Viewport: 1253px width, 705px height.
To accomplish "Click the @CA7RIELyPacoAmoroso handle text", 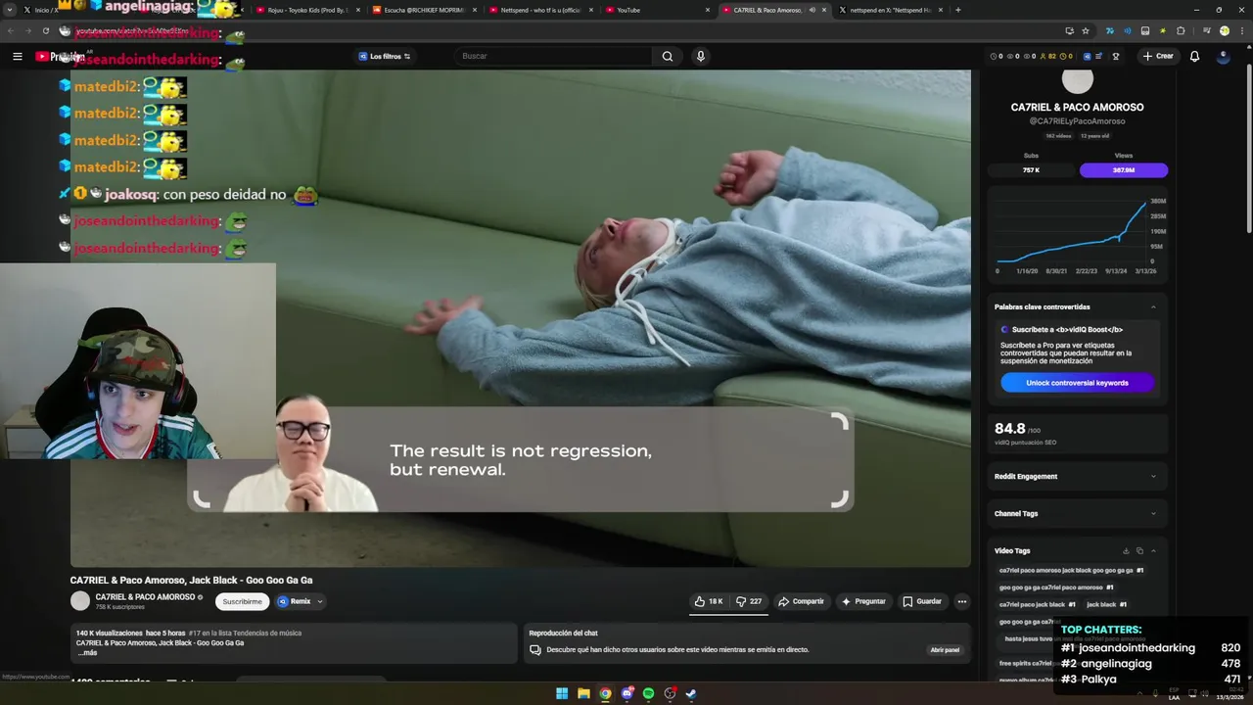I will [1077, 121].
